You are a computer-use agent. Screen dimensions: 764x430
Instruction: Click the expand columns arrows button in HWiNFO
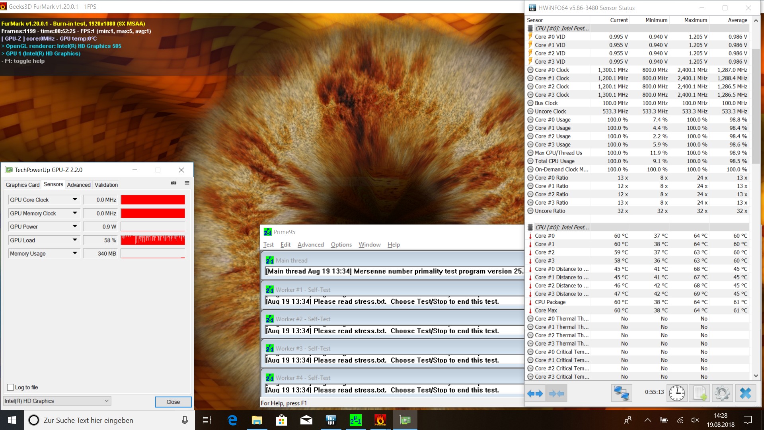(x=535, y=393)
